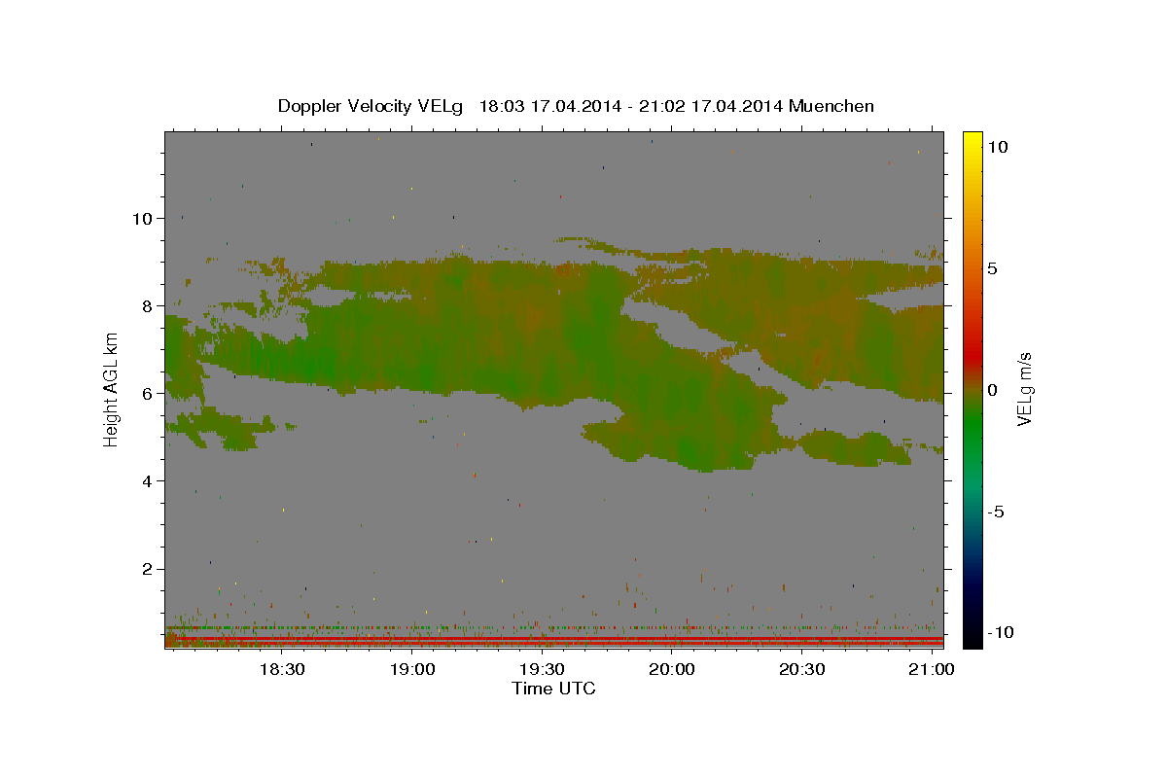The width and height of the screenshot is (1167, 778).
Task: Click the black bottom of the colorbar
Action: pos(972,638)
